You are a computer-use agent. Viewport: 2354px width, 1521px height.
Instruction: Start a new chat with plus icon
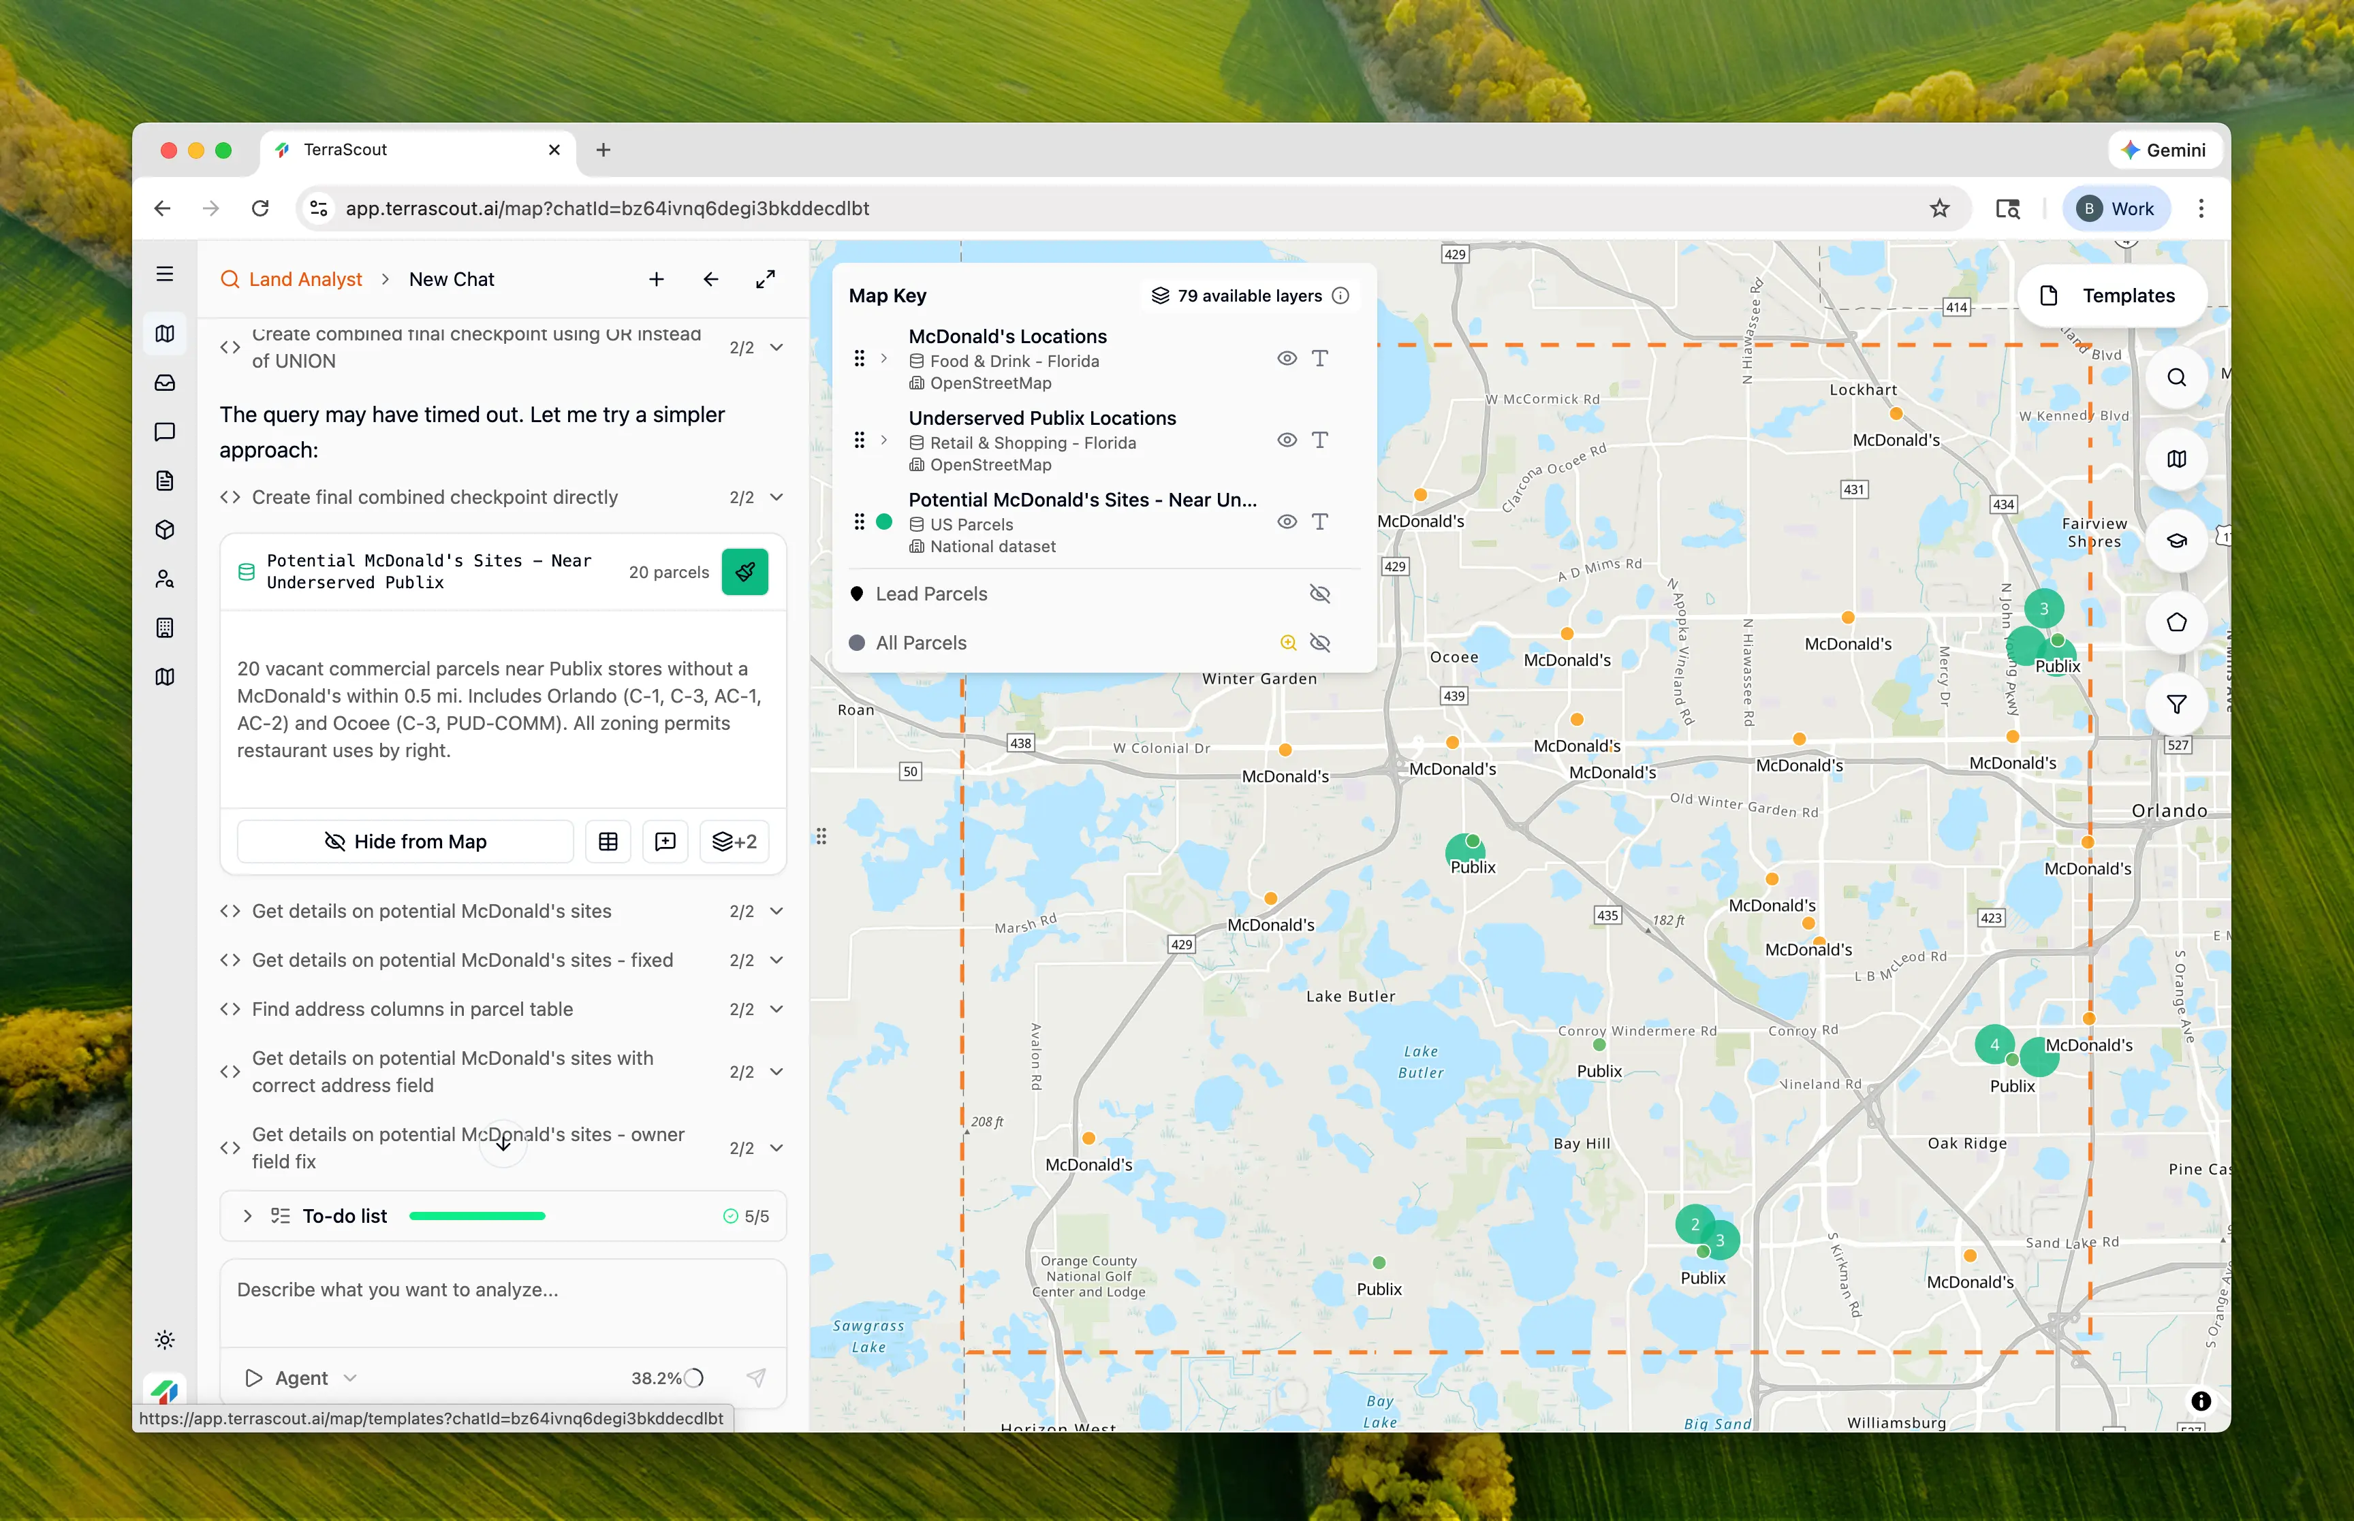656,280
